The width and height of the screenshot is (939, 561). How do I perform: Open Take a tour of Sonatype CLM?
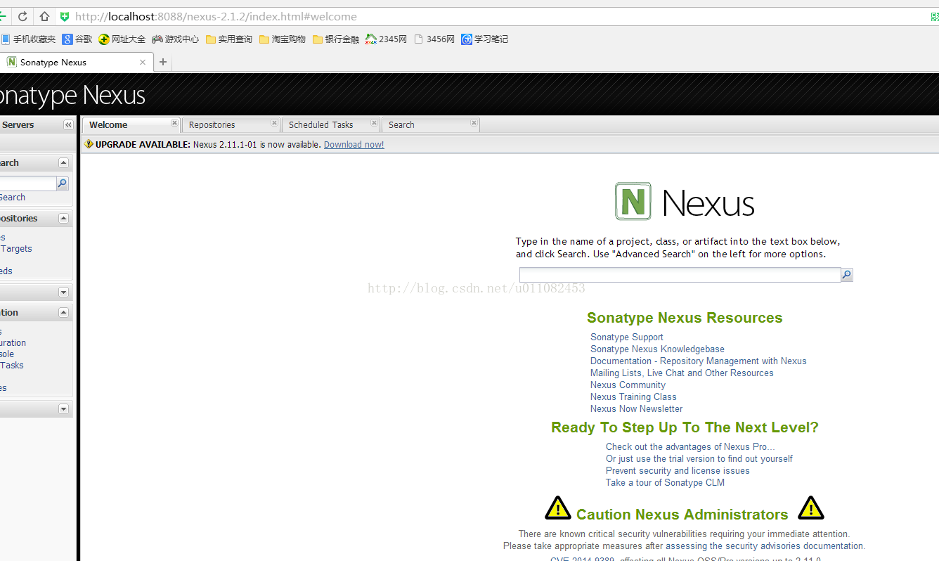pos(665,482)
